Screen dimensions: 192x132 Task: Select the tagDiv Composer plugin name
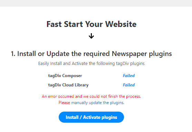pos(65,76)
